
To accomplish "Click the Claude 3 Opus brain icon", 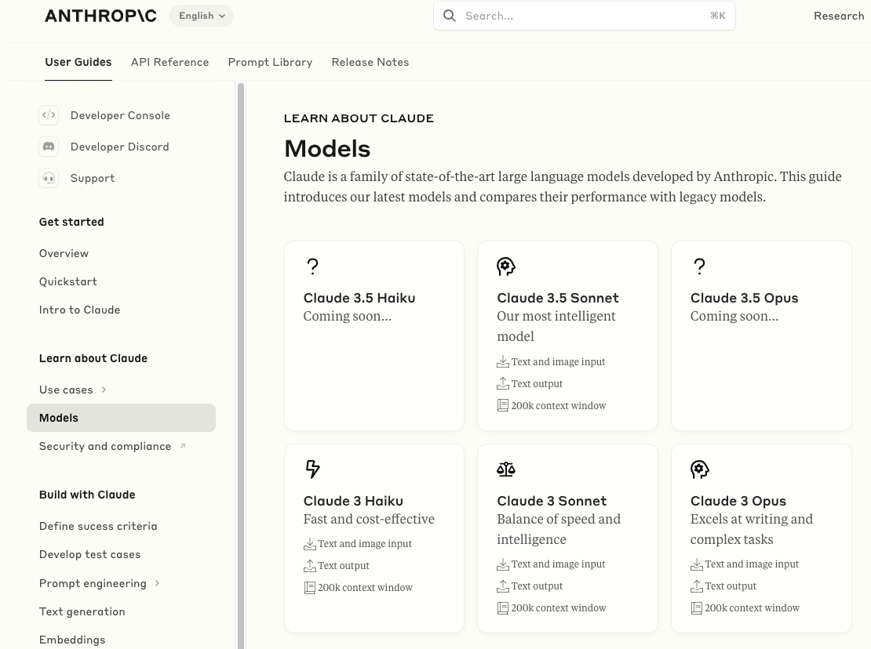I will point(699,470).
